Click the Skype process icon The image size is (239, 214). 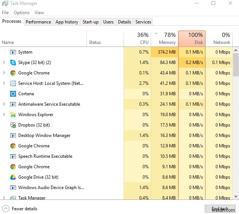pyautogui.click(x=13, y=63)
